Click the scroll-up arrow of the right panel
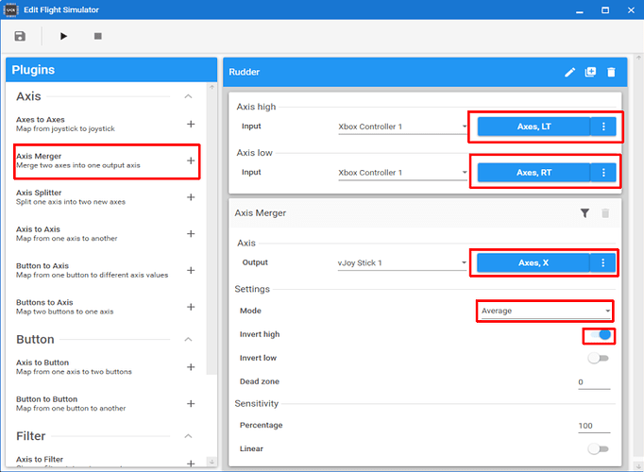The width and height of the screenshot is (644, 472). 638,58
